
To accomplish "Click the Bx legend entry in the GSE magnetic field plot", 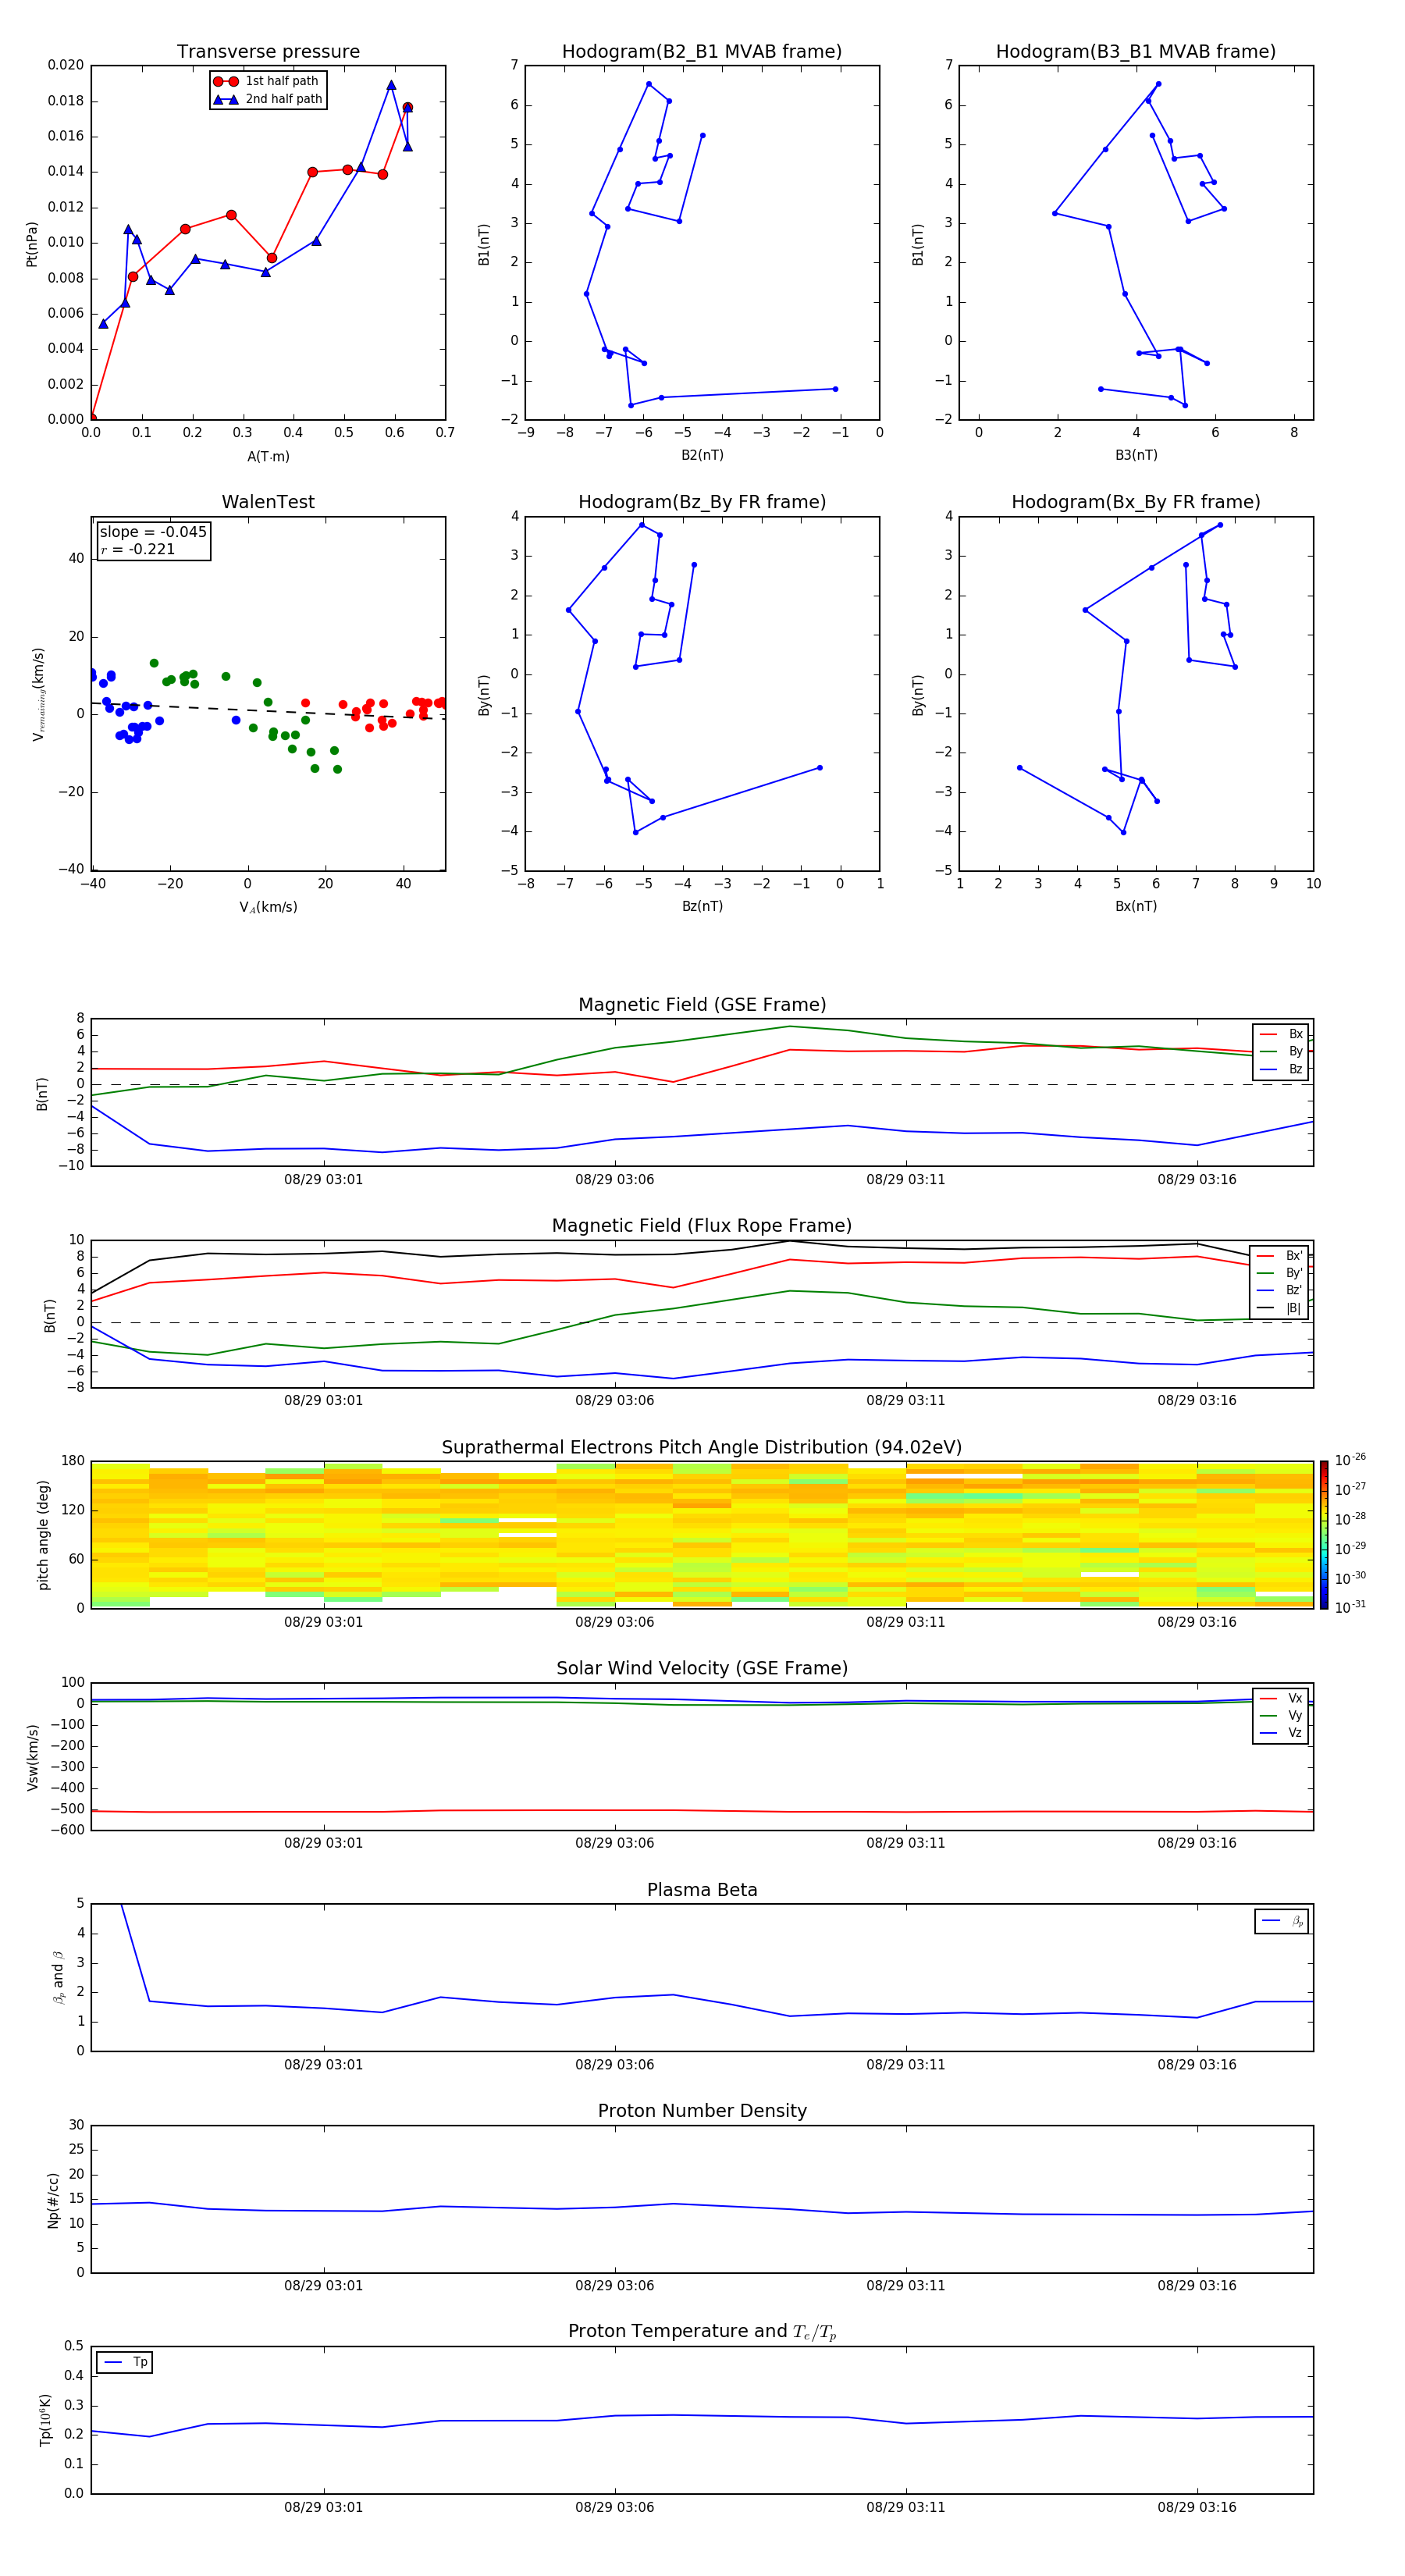I will tap(1281, 1034).
